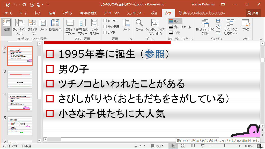Click Share (共有) button
The image size is (265, 149).
(x=253, y=13)
